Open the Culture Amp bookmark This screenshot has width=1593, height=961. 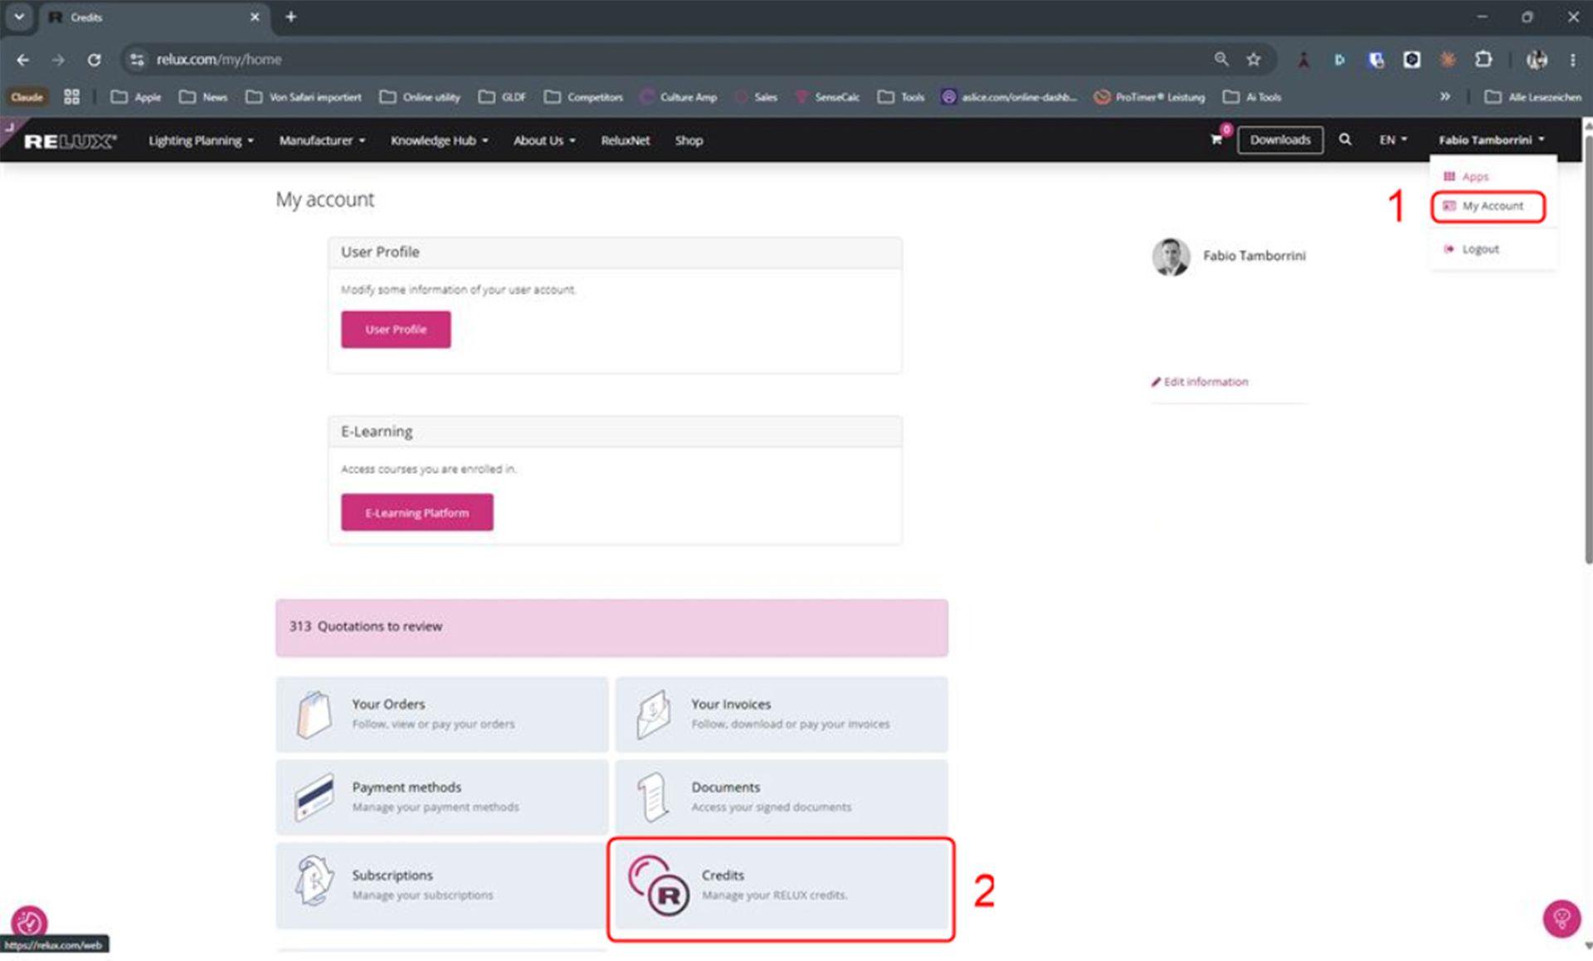[678, 97]
